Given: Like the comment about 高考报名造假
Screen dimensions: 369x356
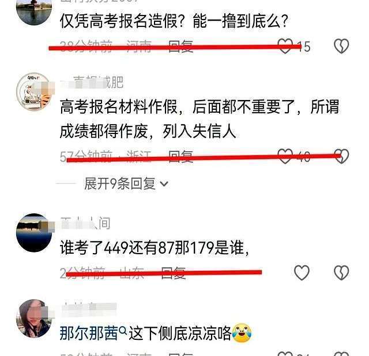Looking at the screenshot, I should tap(285, 45).
